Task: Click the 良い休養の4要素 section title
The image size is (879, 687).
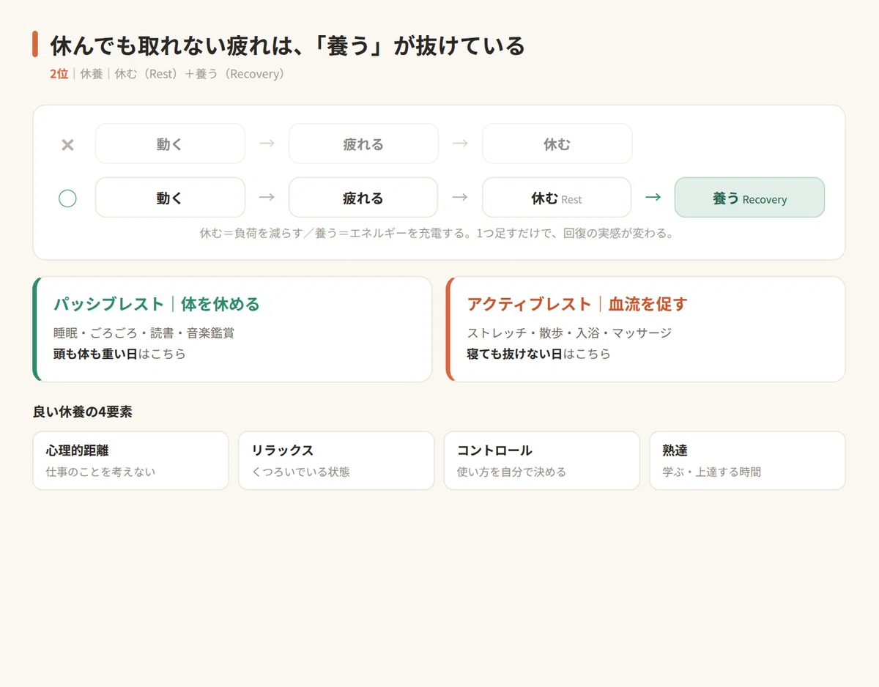Action: pyautogui.click(x=83, y=412)
